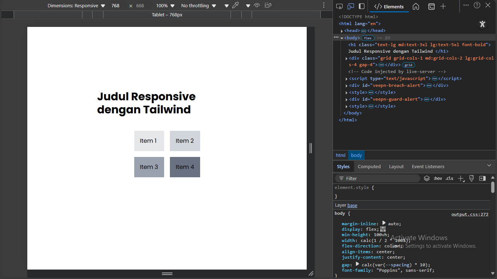Click ellipsis inside head element
497x279 pixels.
[x=363, y=31]
